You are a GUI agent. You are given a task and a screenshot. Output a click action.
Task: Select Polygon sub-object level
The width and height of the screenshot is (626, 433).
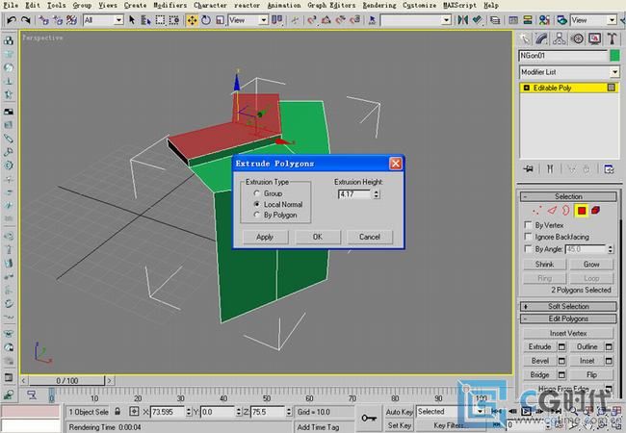(x=582, y=210)
